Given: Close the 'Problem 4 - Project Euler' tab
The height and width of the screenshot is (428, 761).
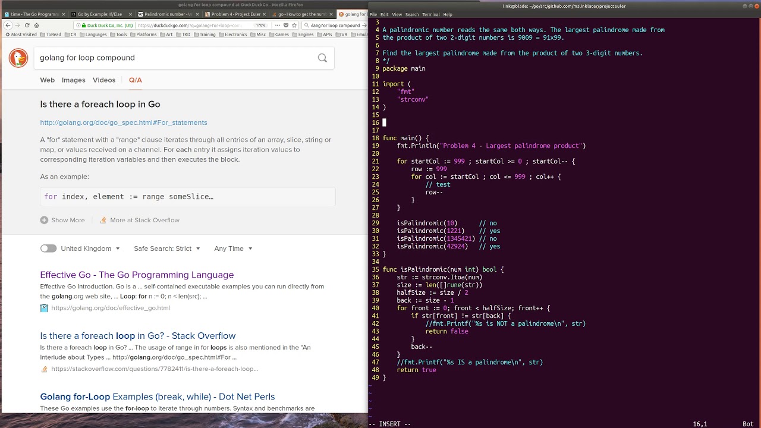Looking at the screenshot, I should (264, 14).
